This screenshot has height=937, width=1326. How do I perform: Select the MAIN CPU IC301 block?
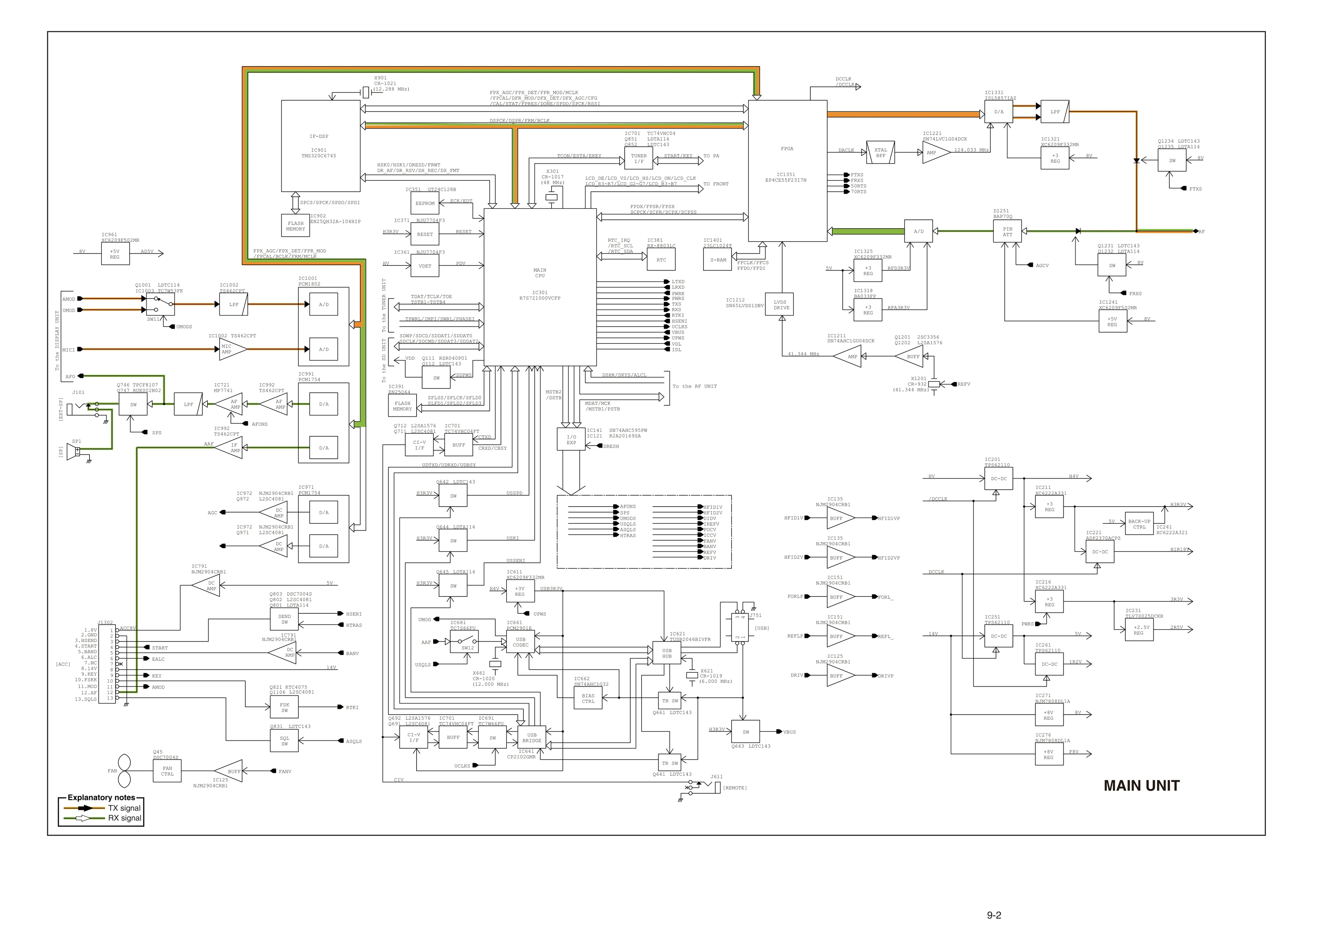tap(540, 287)
